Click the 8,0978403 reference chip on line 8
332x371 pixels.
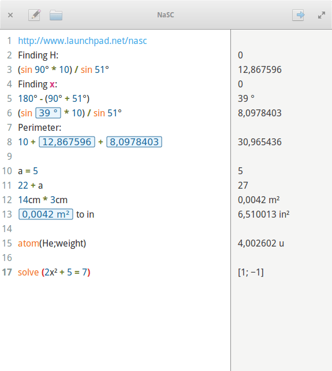[x=134, y=142]
